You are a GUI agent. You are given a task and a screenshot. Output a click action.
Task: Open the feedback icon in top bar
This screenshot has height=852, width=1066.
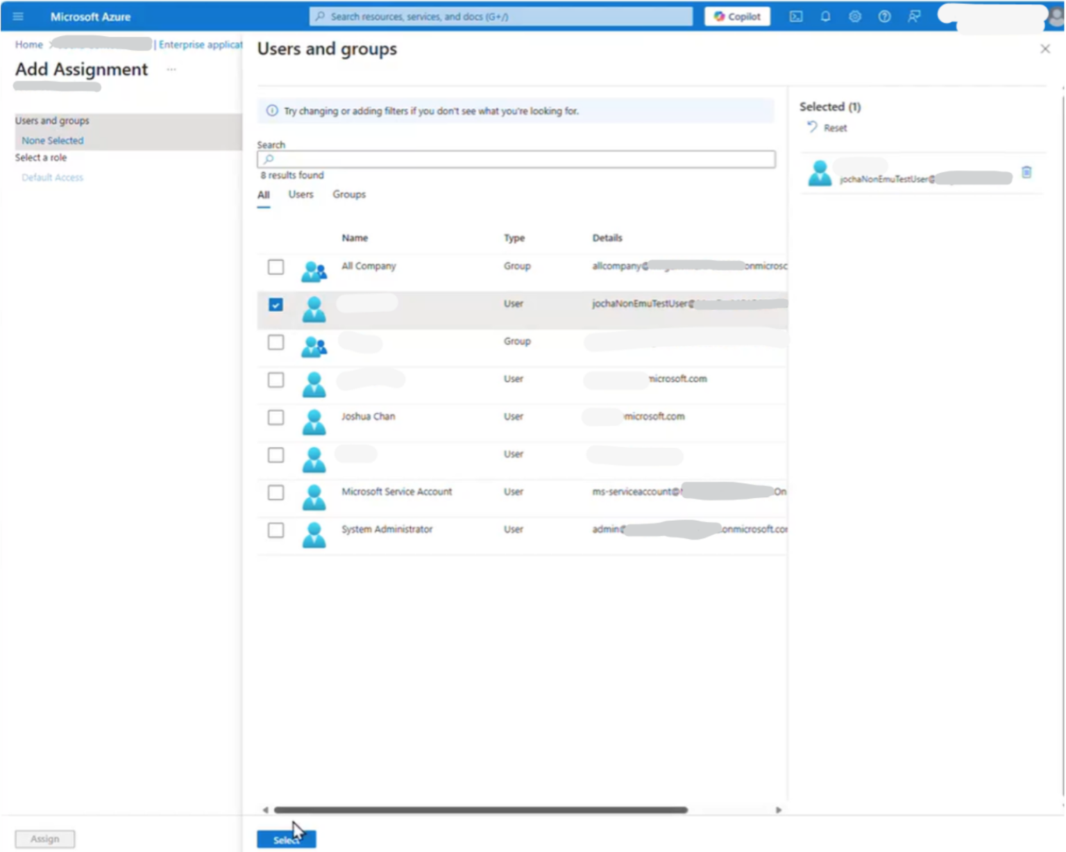(914, 16)
